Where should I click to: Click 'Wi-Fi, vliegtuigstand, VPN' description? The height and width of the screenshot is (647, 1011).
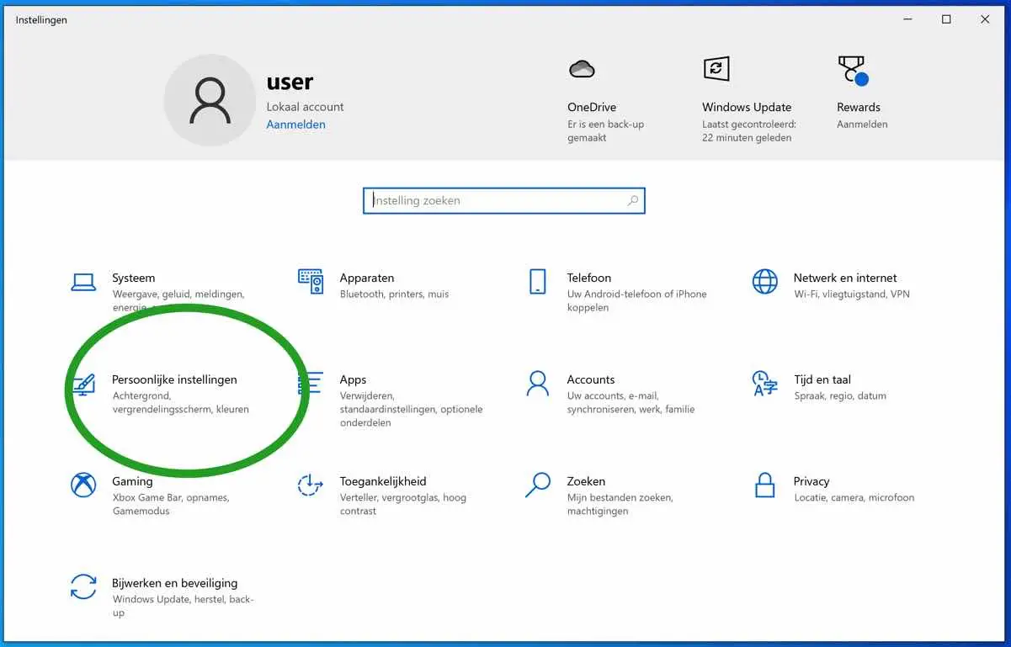852,294
